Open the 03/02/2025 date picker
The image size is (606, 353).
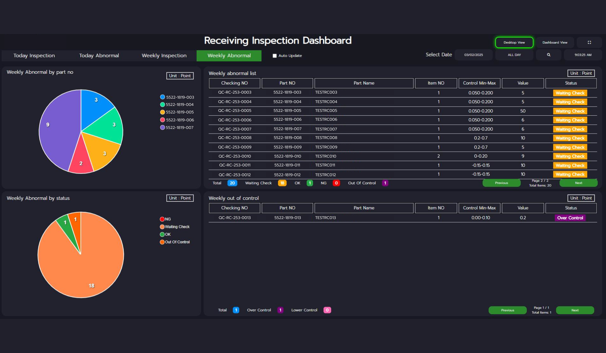point(473,55)
